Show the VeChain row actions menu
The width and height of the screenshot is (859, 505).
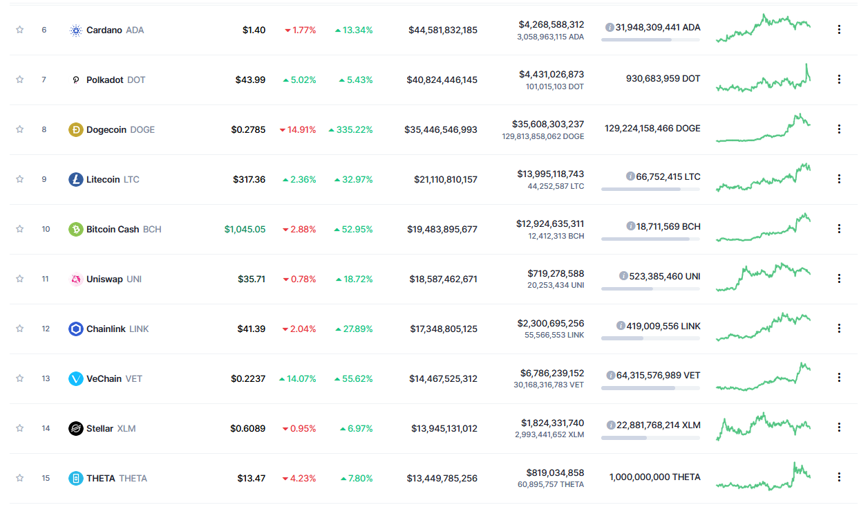click(x=839, y=378)
